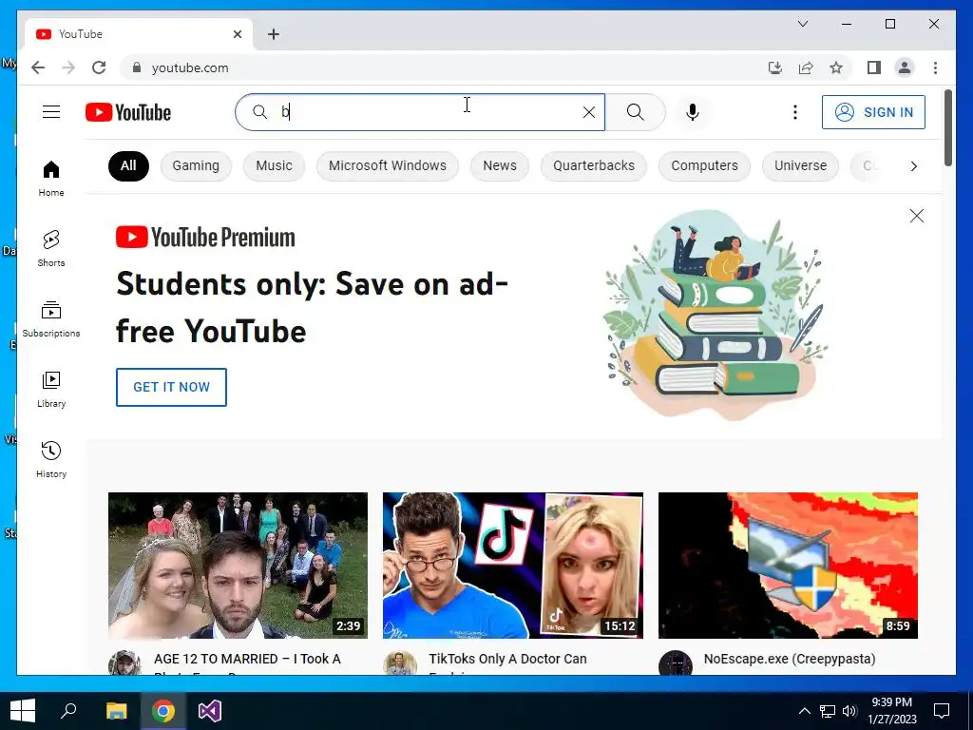Go to Home in the sidebar
The height and width of the screenshot is (730, 973).
(x=51, y=179)
